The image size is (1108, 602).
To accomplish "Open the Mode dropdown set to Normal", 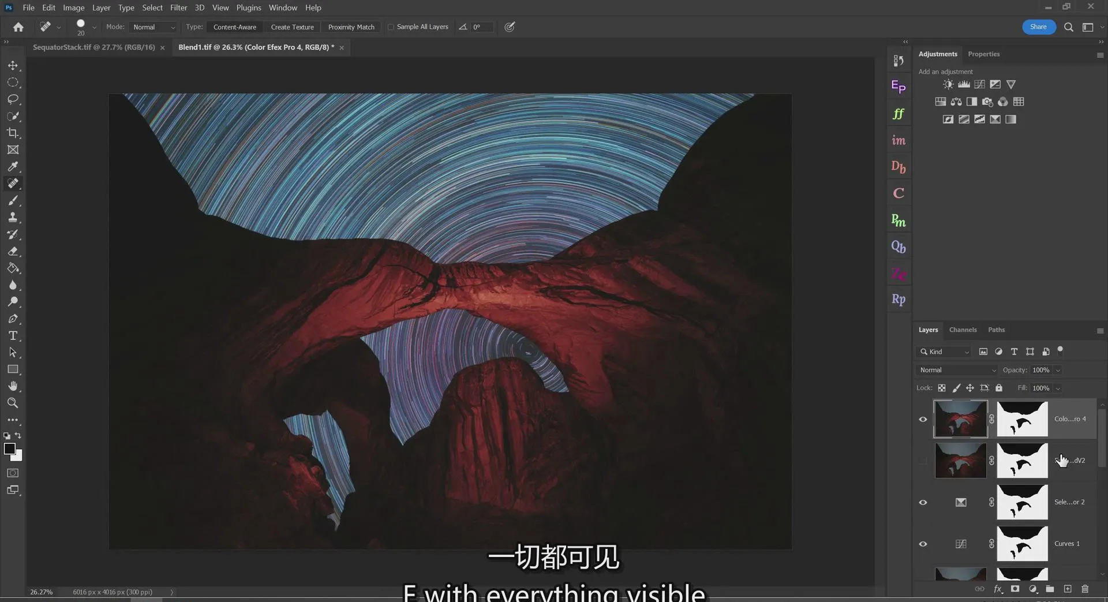I will point(154,27).
